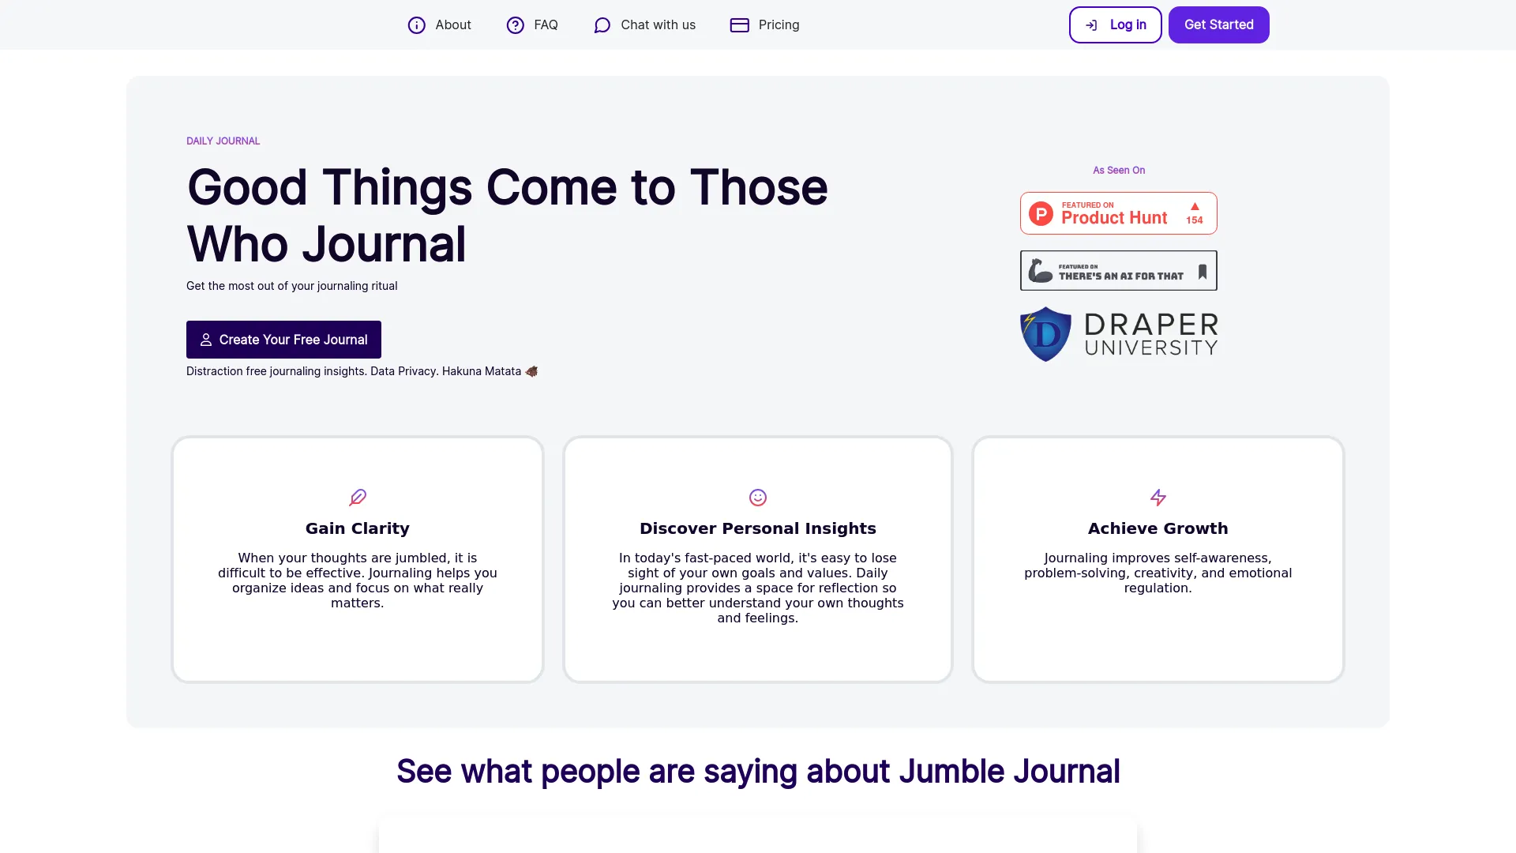Click the As Seen On label

click(1119, 171)
